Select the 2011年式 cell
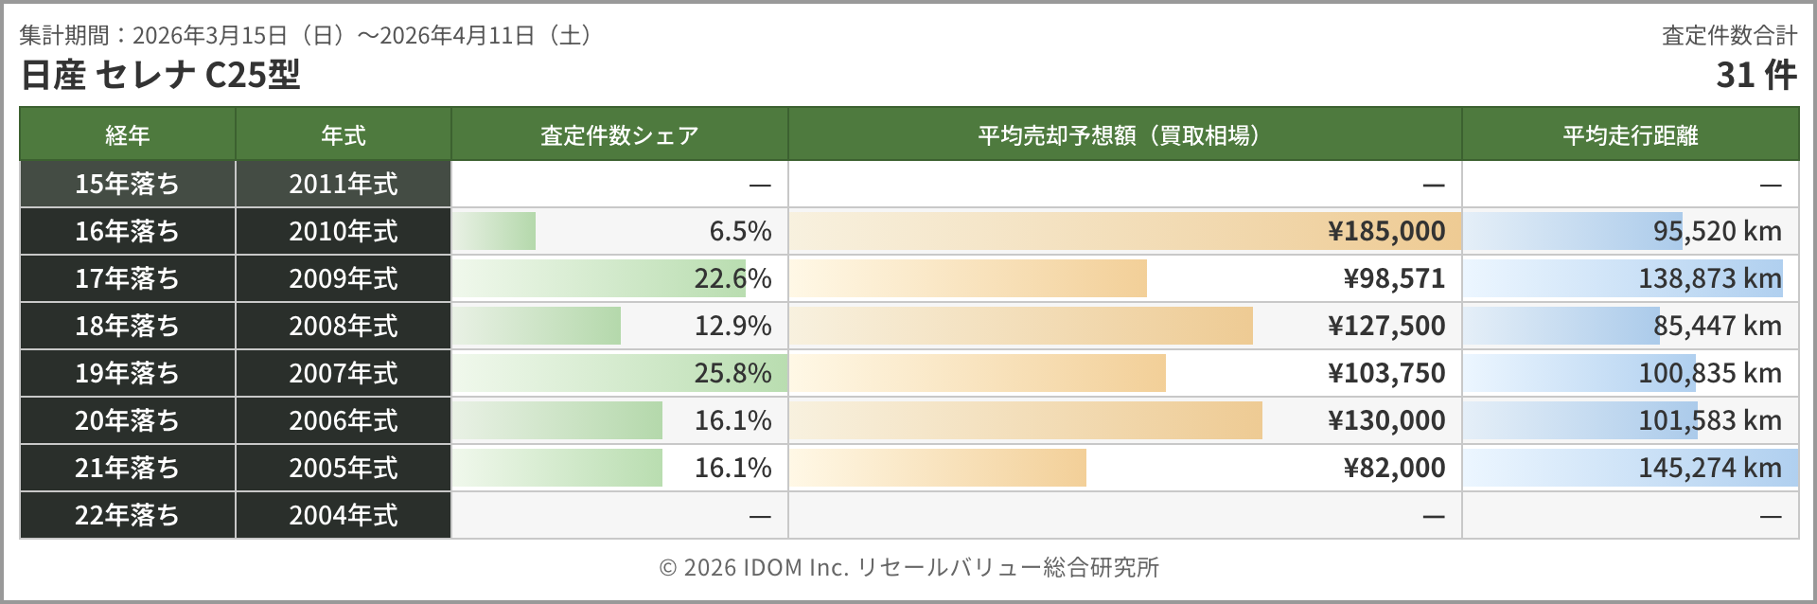 343,184
